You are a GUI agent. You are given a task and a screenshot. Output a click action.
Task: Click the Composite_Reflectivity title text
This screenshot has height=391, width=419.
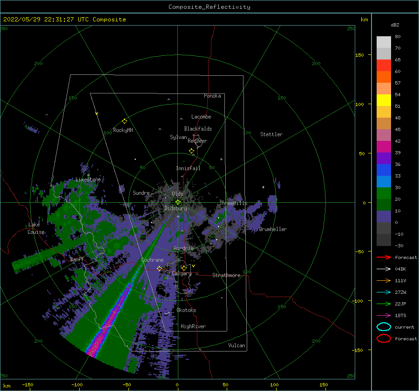pyautogui.click(x=209, y=7)
